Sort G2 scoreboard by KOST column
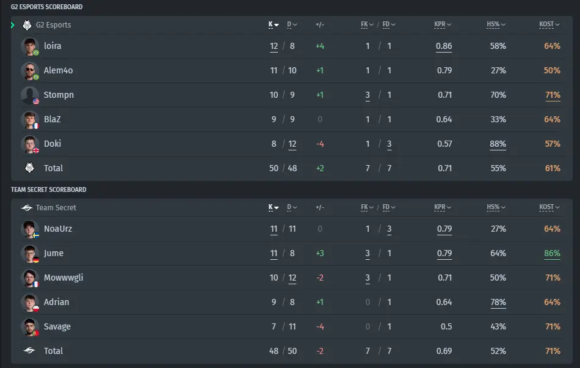This screenshot has width=580, height=368. click(x=549, y=24)
